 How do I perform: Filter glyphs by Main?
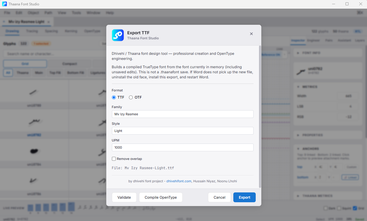[x=39, y=73]
